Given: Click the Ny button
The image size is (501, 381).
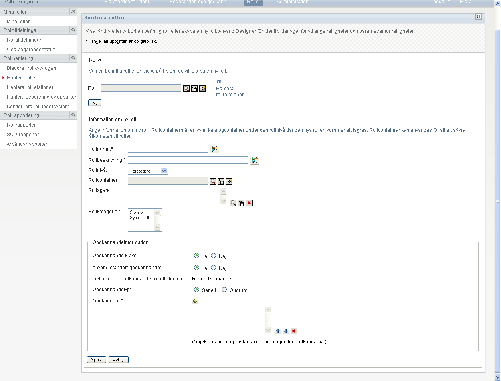Looking at the screenshot, I should click(95, 103).
